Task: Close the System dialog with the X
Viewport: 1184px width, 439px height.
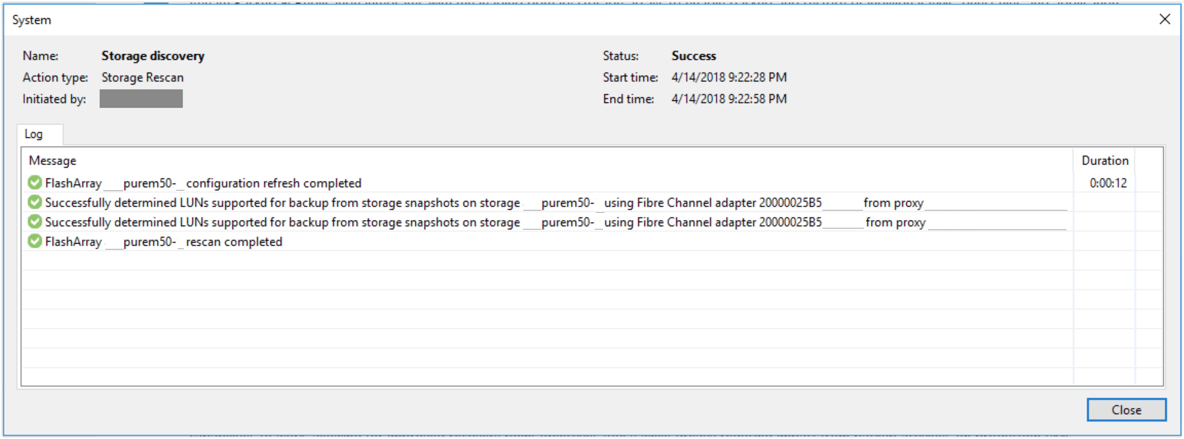Action: pos(1165,19)
